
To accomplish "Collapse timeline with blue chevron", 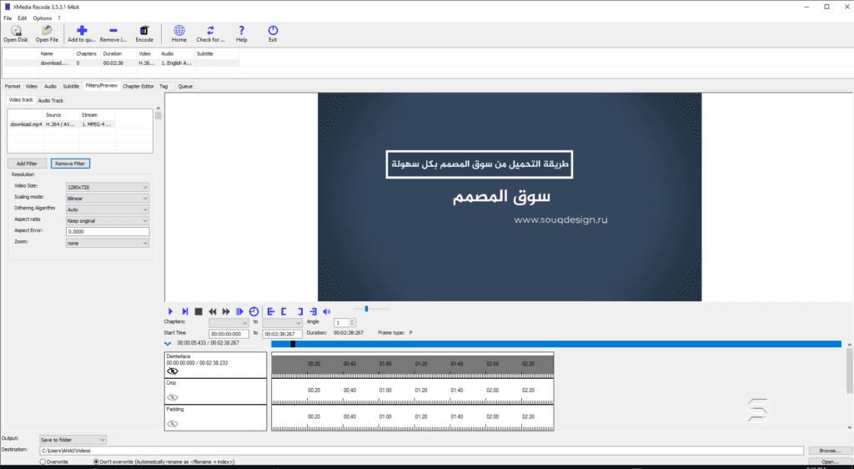I will point(168,344).
